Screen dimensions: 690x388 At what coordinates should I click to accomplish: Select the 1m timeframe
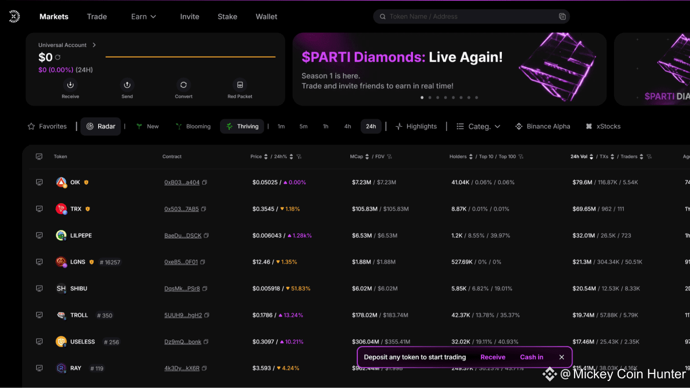point(281,127)
